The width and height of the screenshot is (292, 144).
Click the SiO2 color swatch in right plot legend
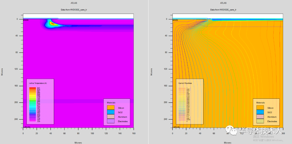[x=260, y=112]
